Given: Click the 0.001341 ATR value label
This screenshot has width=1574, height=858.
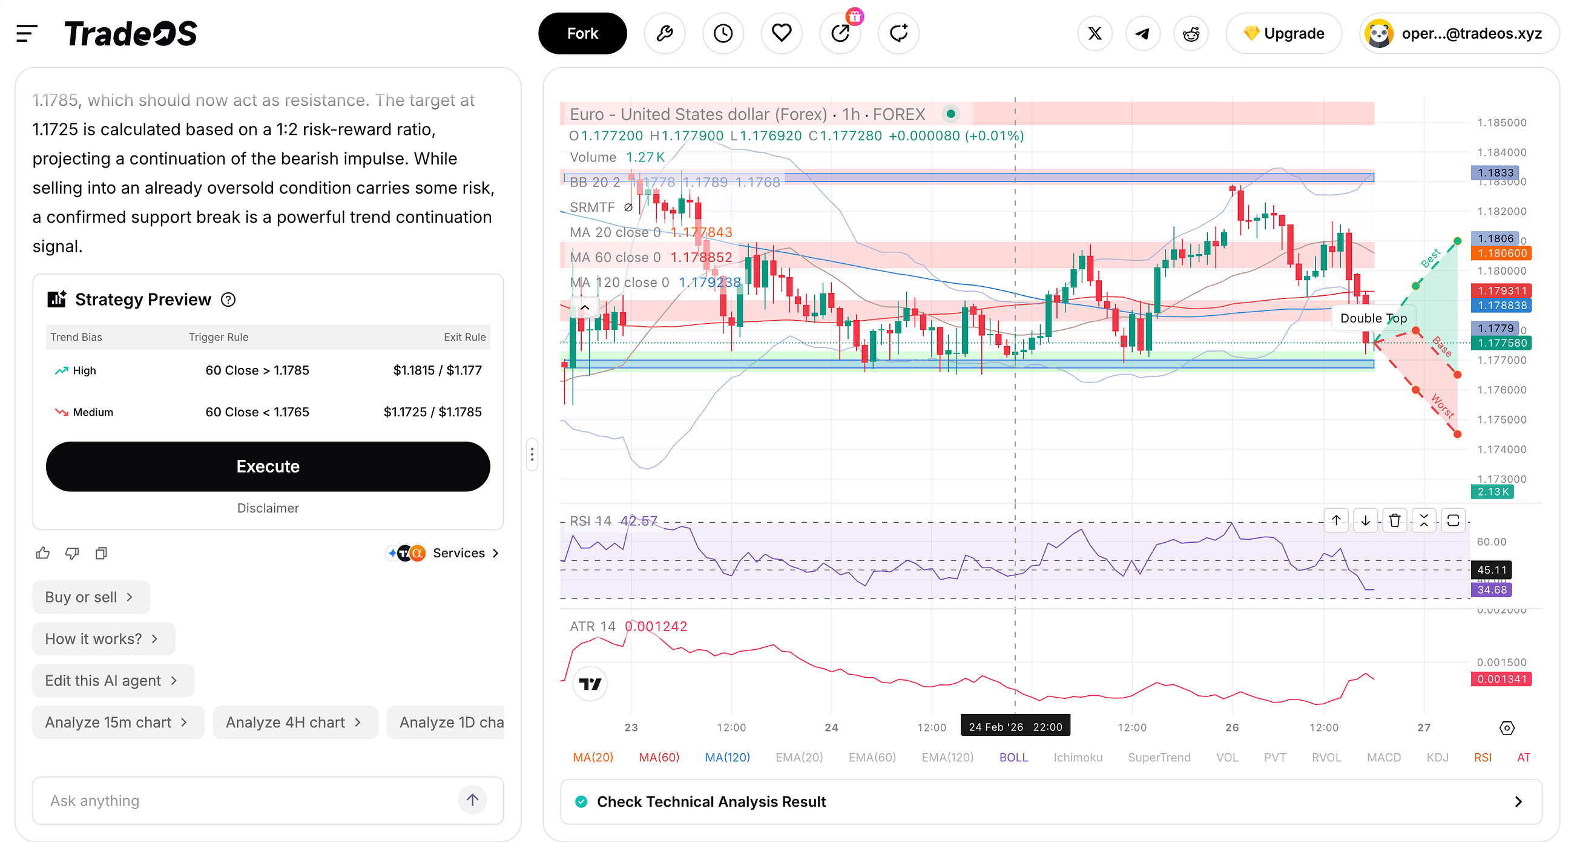Looking at the screenshot, I should click(x=1502, y=679).
